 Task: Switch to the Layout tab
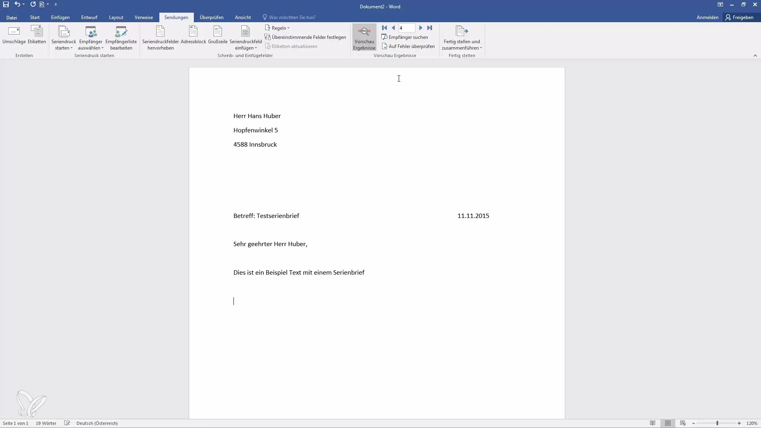tap(116, 17)
